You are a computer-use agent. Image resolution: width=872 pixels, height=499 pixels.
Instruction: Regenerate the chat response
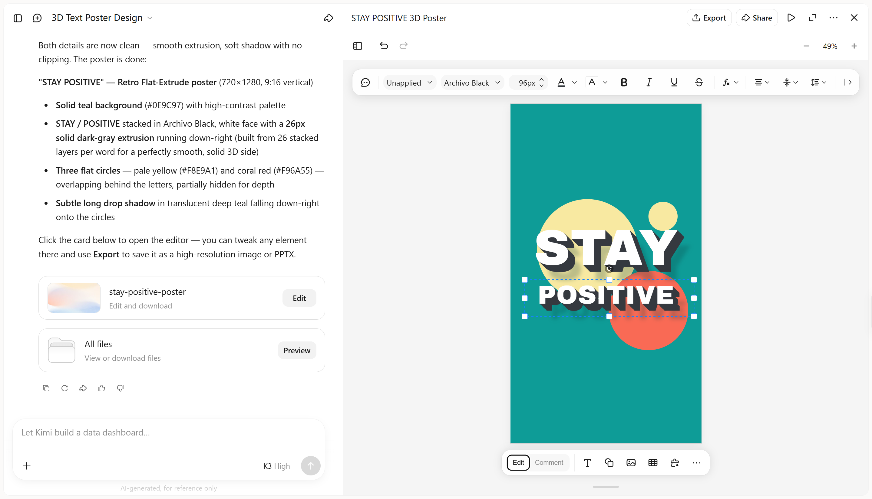pos(64,388)
